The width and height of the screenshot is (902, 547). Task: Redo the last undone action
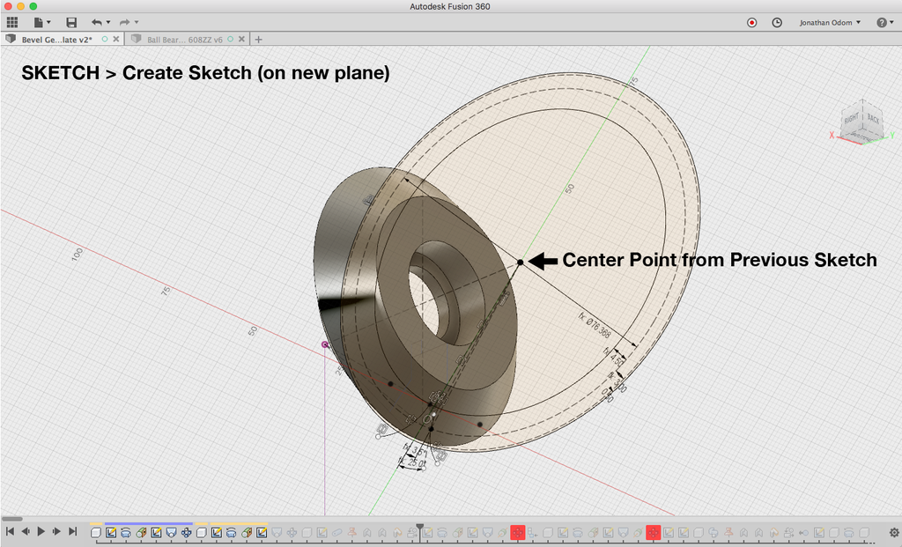tap(124, 22)
